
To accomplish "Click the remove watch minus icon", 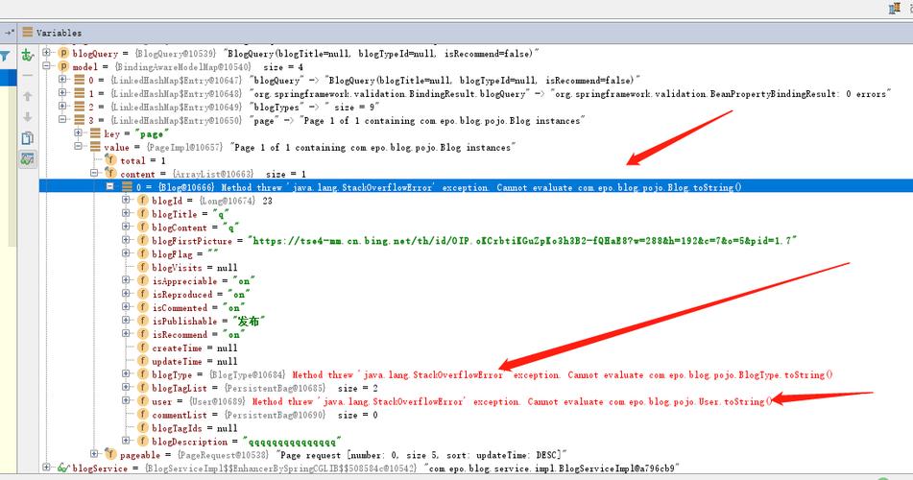I will (28, 75).
